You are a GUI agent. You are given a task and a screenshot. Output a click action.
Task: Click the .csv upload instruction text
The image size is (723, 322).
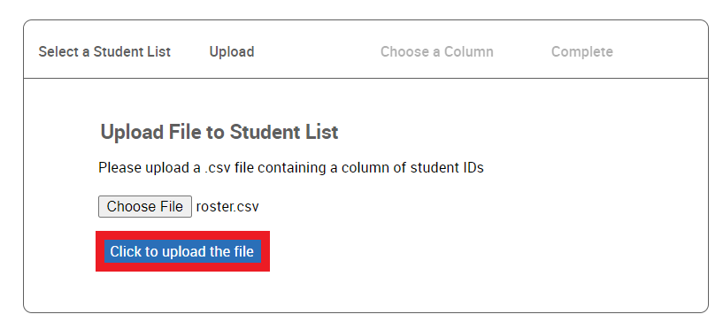291,168
